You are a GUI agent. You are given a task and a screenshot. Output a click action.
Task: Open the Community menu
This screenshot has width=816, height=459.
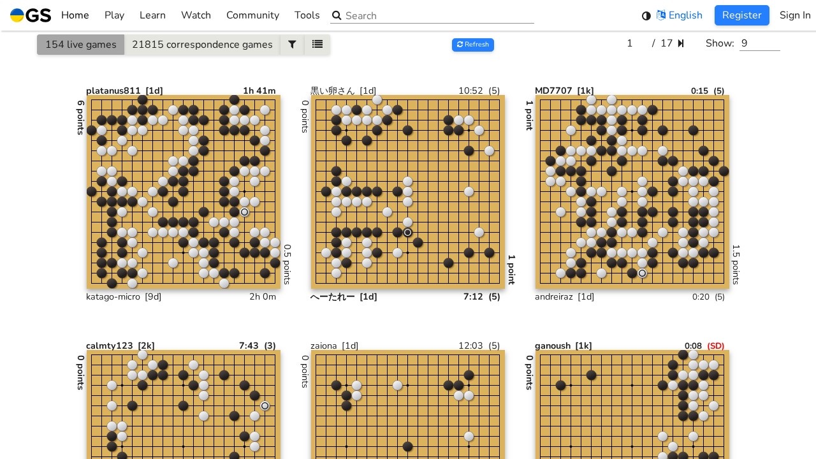(252, 15)
